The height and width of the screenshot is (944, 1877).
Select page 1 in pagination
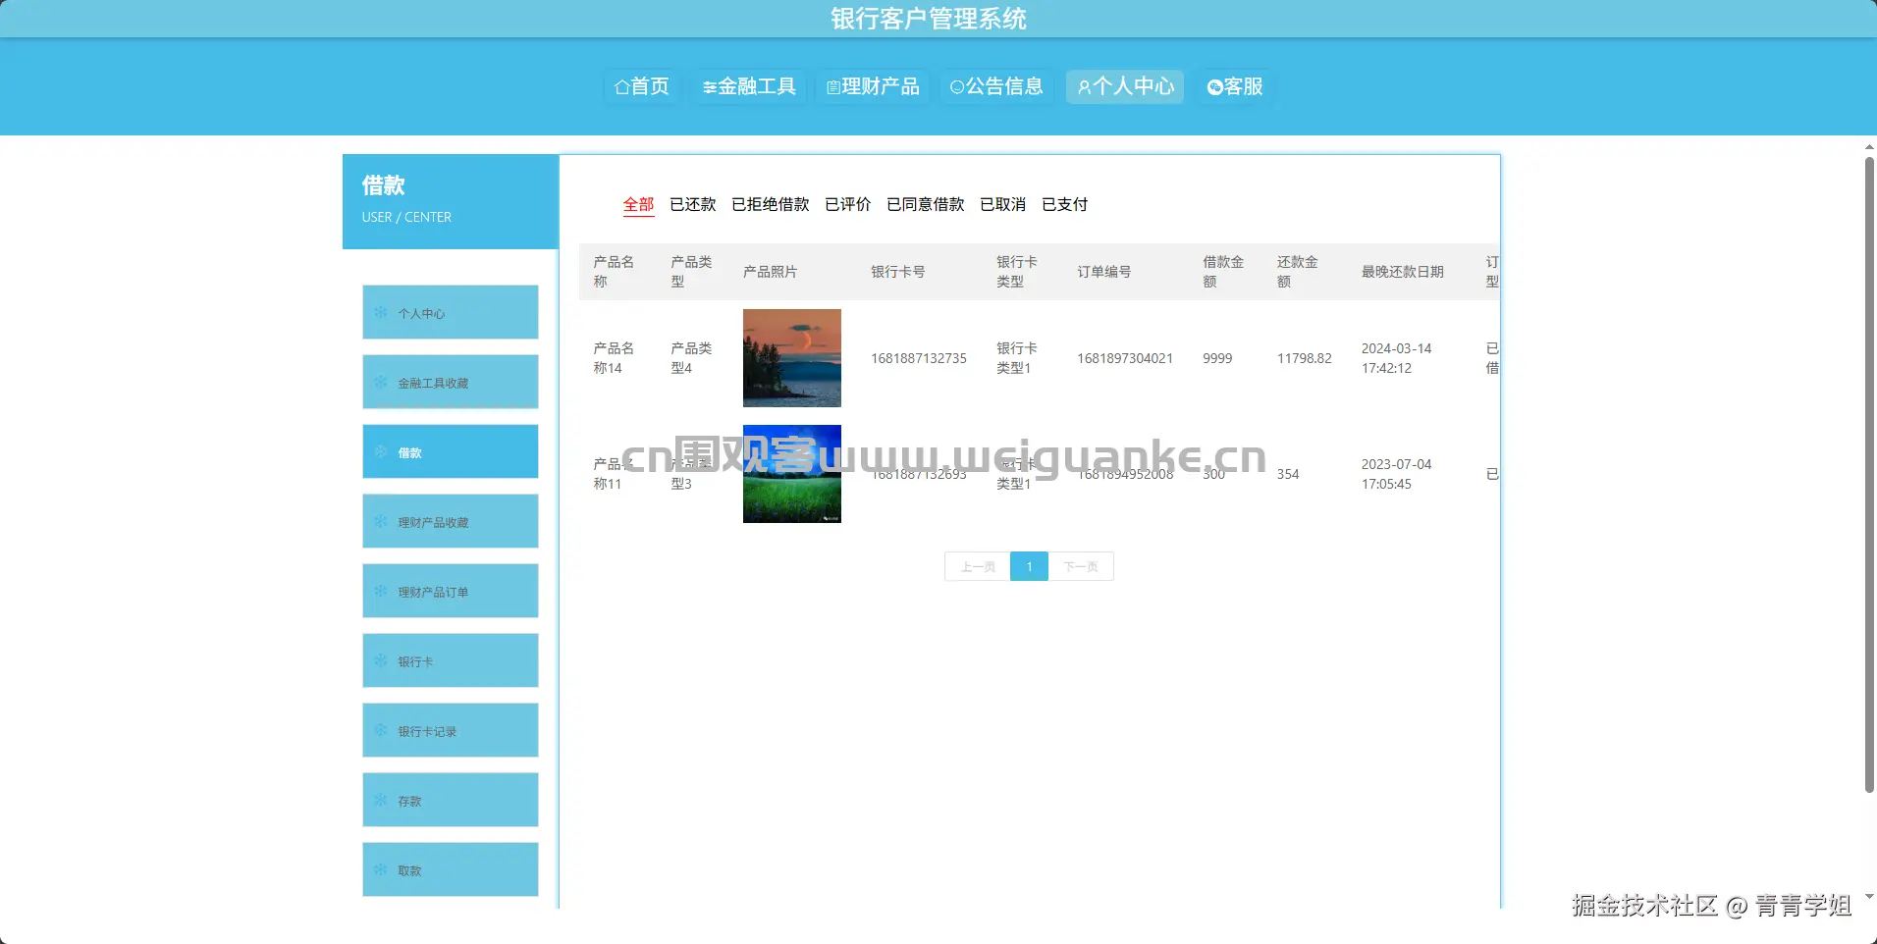pos(1029,566)
